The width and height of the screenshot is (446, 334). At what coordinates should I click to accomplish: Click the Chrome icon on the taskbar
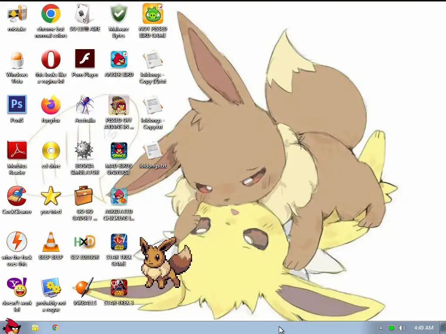tap(55, 327)
